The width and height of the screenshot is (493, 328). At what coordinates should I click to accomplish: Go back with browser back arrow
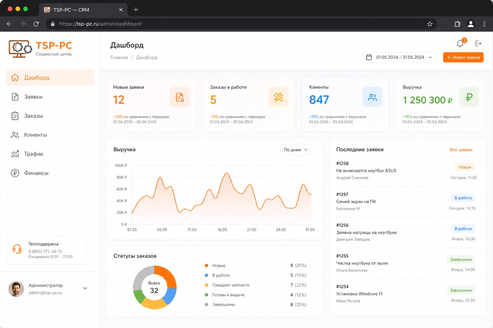point(10,24)
